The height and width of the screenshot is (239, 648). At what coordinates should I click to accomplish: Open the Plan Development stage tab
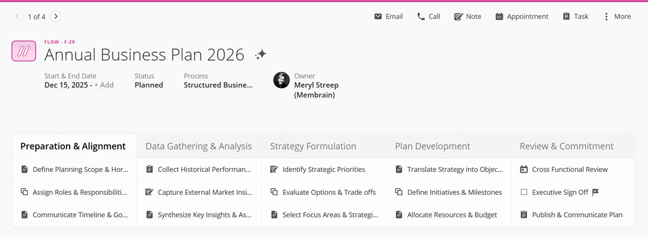432,146
